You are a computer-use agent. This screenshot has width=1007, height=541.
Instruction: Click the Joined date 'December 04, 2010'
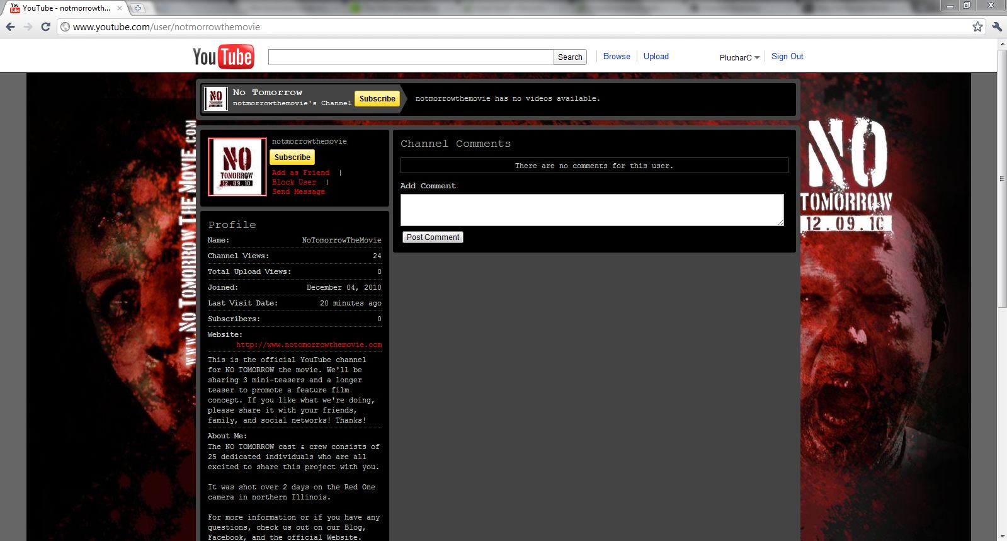[x=344, y=287]
